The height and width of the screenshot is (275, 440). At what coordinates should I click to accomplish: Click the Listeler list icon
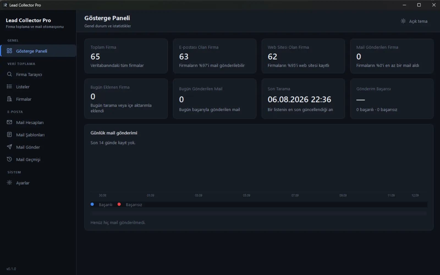click(x=9, y=87)
